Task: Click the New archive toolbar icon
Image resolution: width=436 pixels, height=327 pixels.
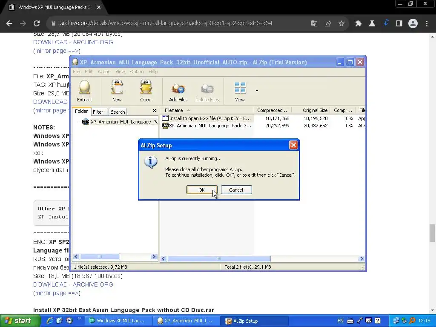Action: tap(117, 87)
